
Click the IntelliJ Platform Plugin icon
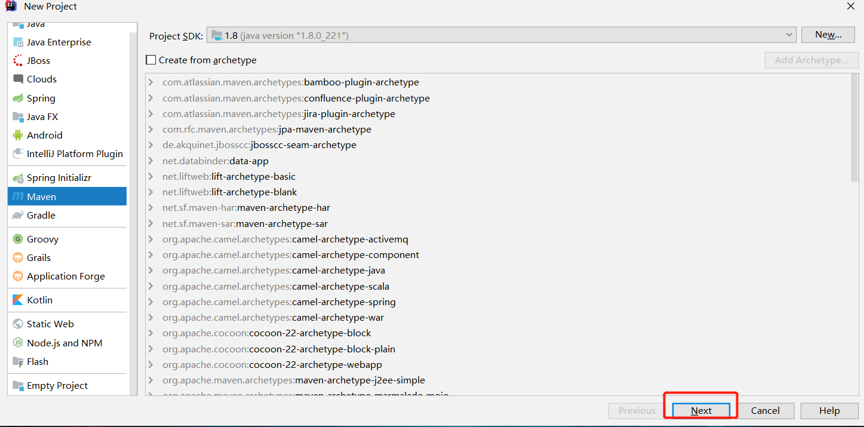pyautogui.click(x=18, y=154)
